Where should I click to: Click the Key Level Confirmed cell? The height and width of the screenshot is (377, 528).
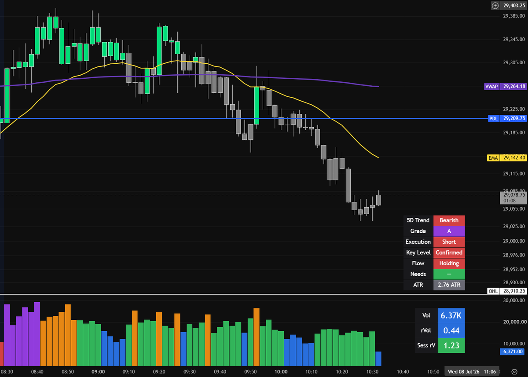coord(449,253)
